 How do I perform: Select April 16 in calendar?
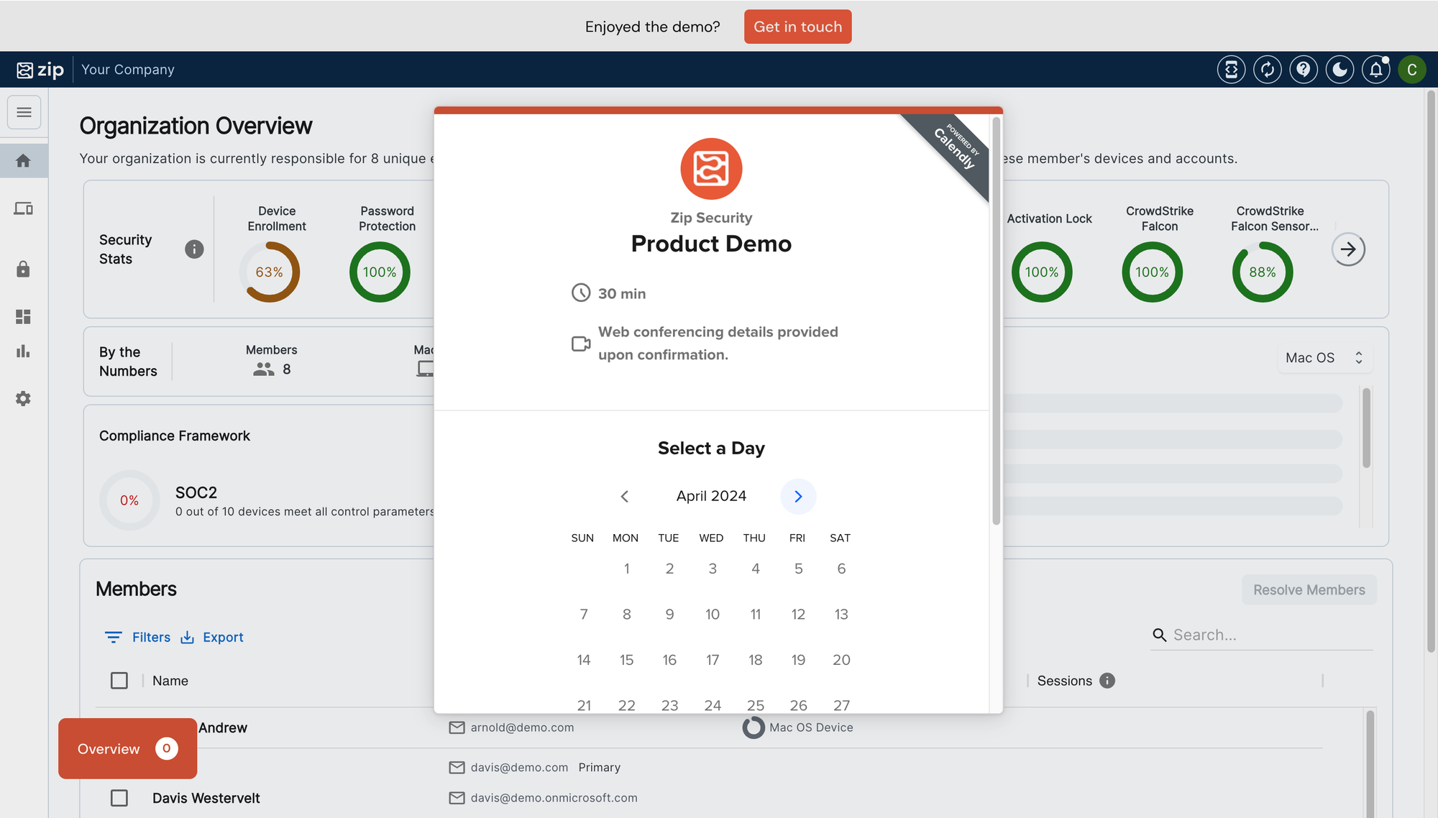[x=669, y=660]
